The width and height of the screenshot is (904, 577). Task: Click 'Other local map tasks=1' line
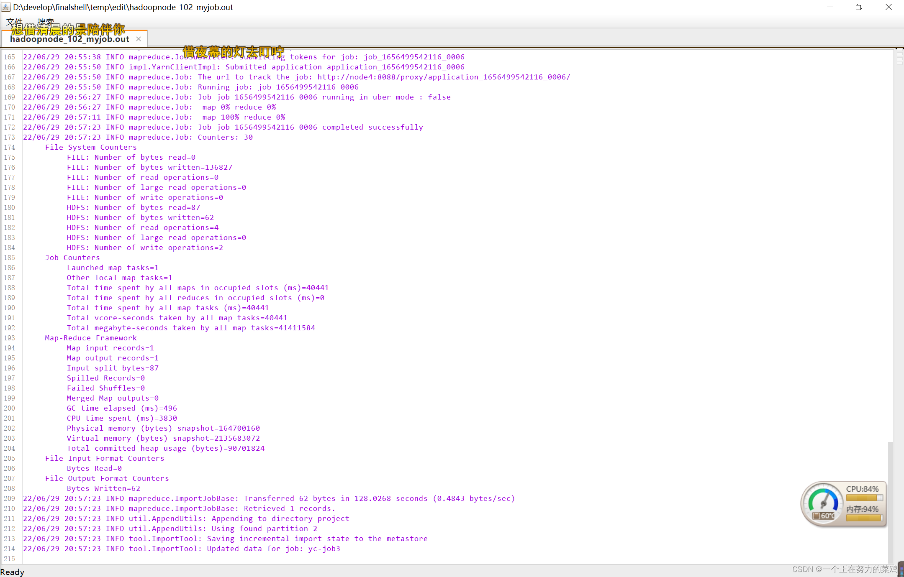[119, 278]
